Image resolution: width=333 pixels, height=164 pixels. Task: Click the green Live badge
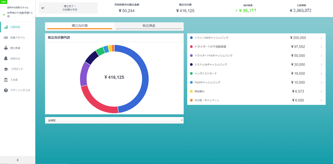pos(4,2)
